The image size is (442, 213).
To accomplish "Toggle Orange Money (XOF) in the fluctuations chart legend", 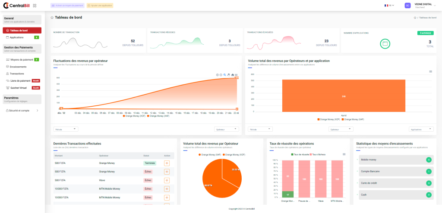I will click(134, 116).
